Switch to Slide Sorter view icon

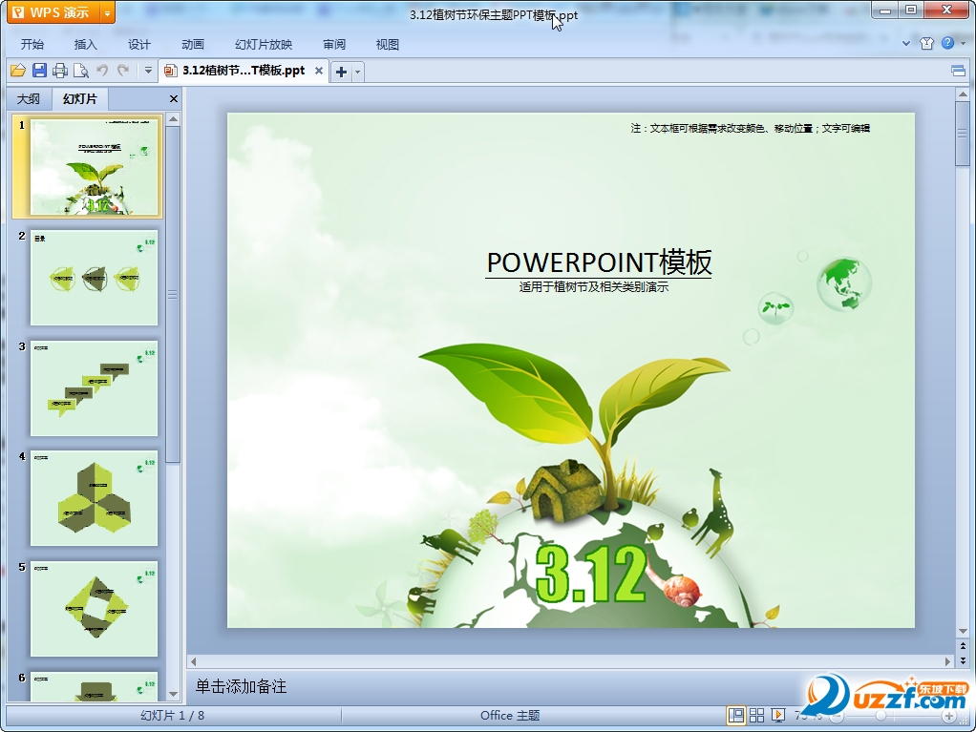(x=757, y=716)
